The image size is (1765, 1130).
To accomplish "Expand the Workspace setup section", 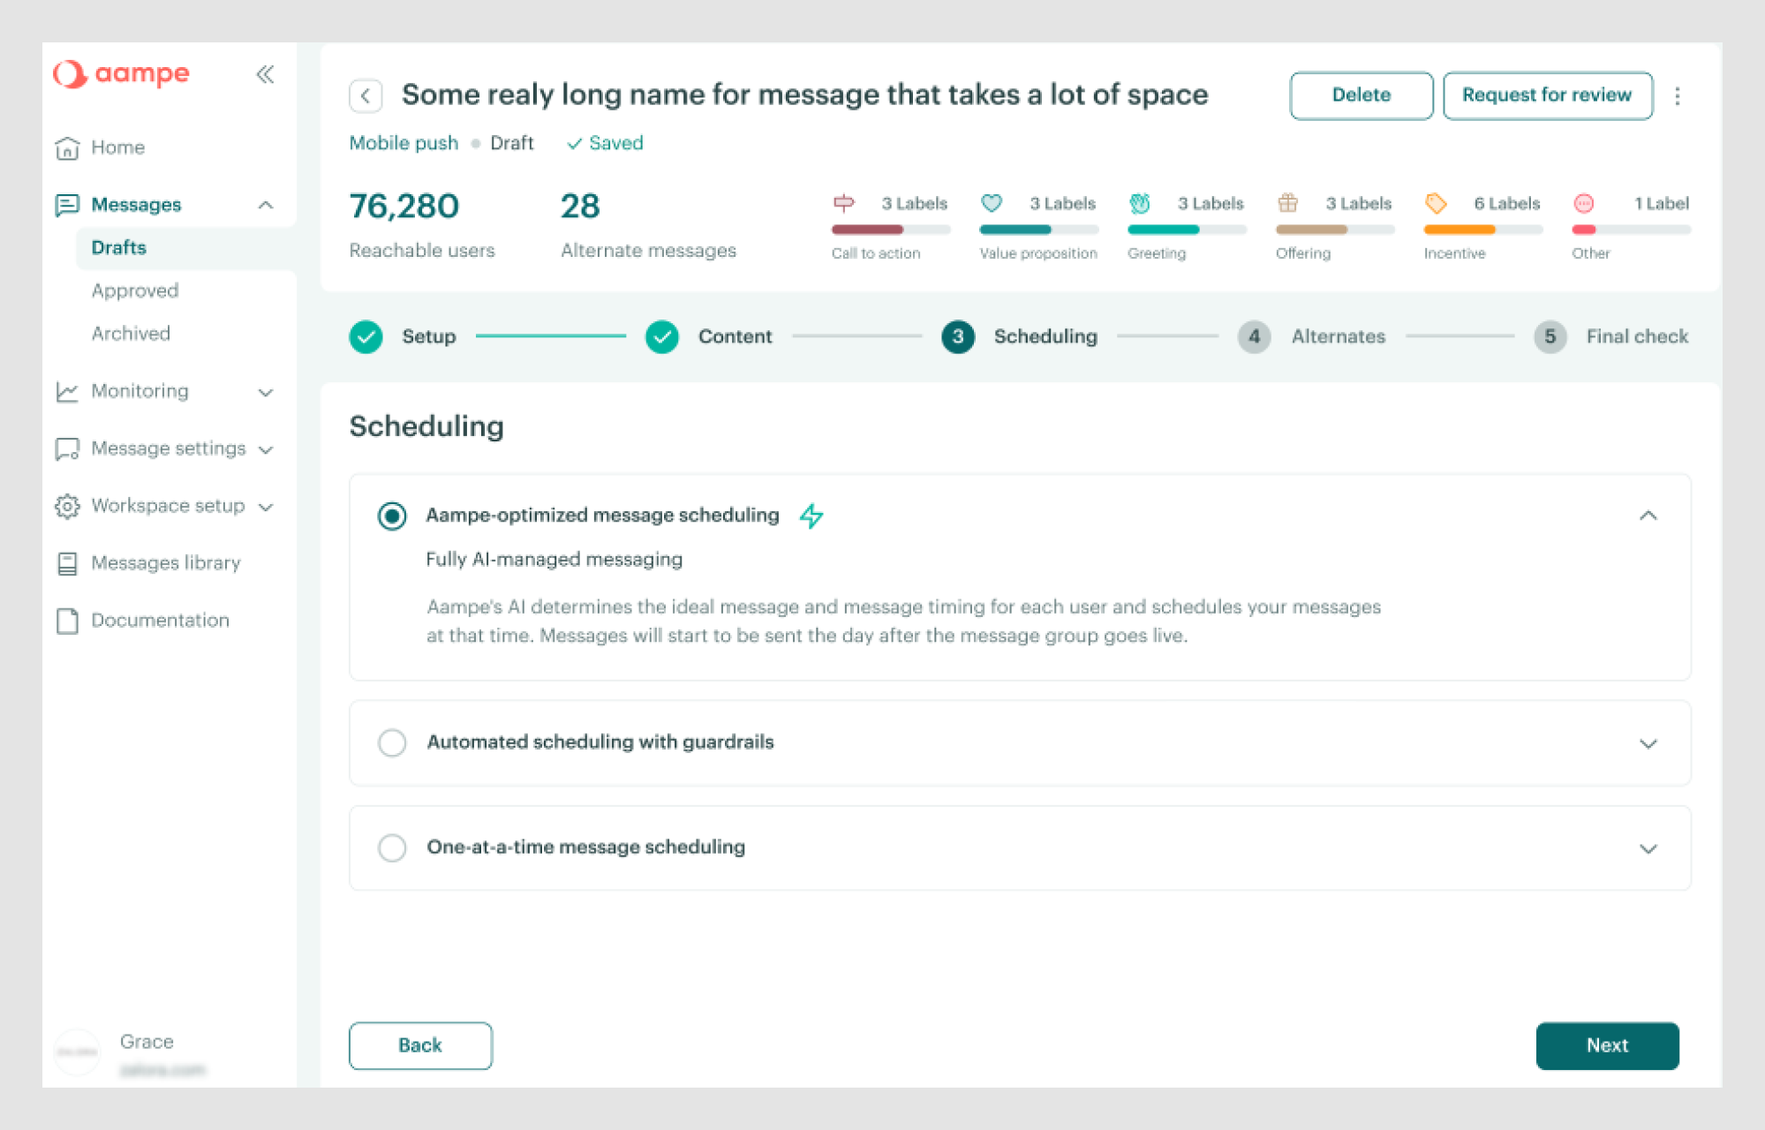I will [265, 507].
